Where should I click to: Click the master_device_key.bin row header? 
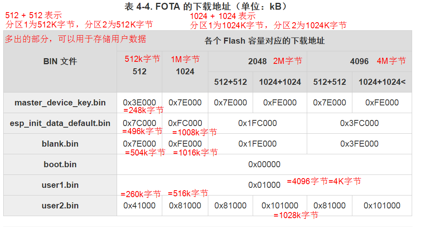pyautogui.click(x=60, y=103)
